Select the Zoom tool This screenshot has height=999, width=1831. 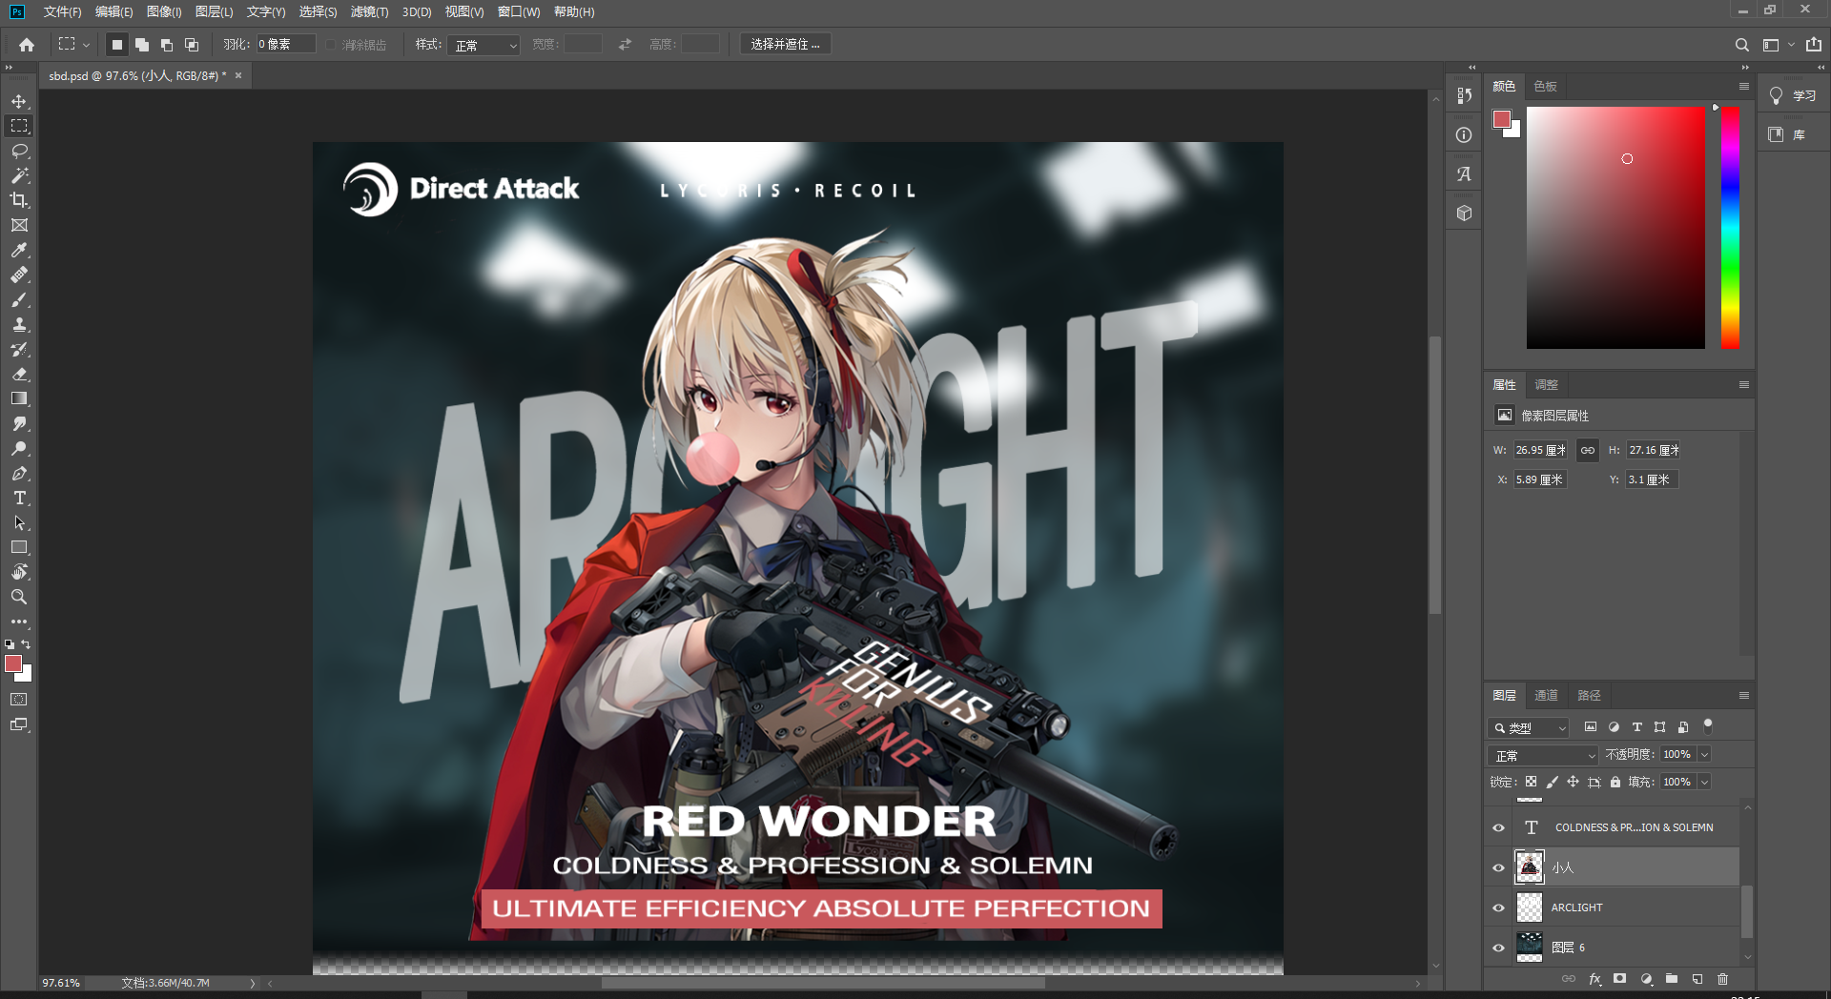click(x=19, y=597)
